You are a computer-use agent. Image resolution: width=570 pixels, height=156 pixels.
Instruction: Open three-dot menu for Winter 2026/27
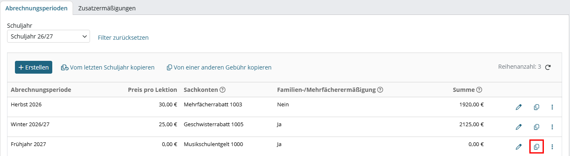click(x=552, y=127)
